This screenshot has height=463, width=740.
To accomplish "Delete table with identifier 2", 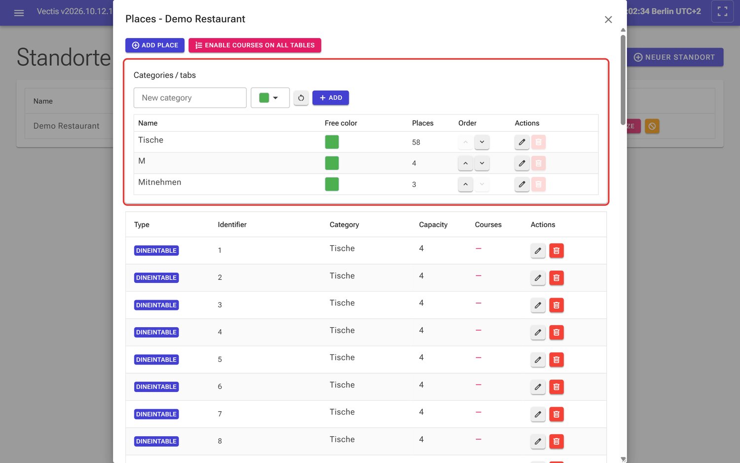I will pyautogui.click(x=556, y=278).
